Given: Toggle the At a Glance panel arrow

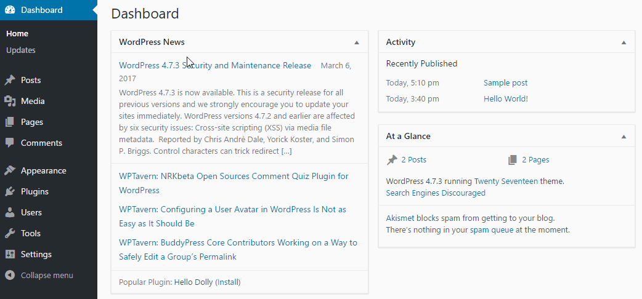Looking at the screenshot, I should coord(624,137).
